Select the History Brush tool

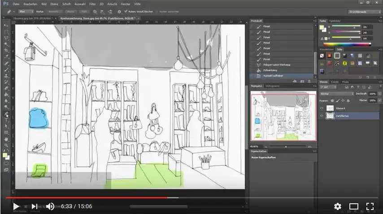pyautogui.click(x=6, y=82)
